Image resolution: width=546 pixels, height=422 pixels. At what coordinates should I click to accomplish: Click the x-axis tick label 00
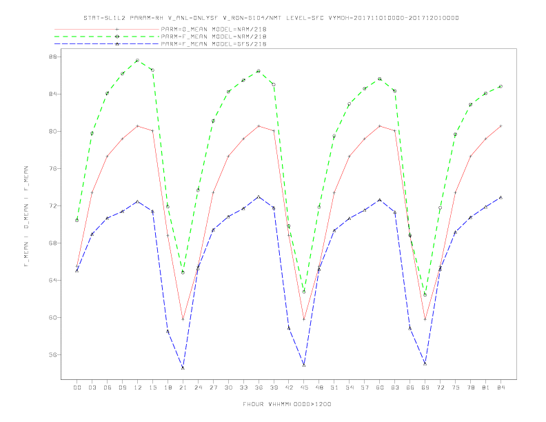(77, 388)
